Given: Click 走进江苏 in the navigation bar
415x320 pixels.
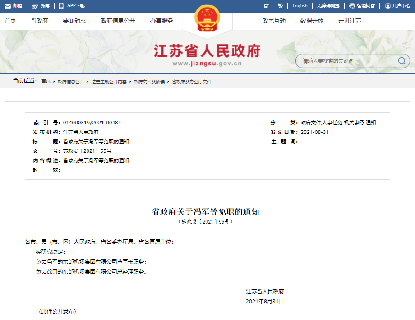Looking at the screenshot, I should coord(350,21).
